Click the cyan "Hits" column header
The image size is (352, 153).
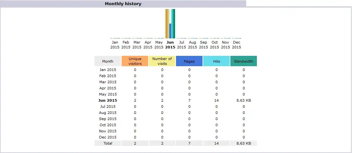click(216, 61)
